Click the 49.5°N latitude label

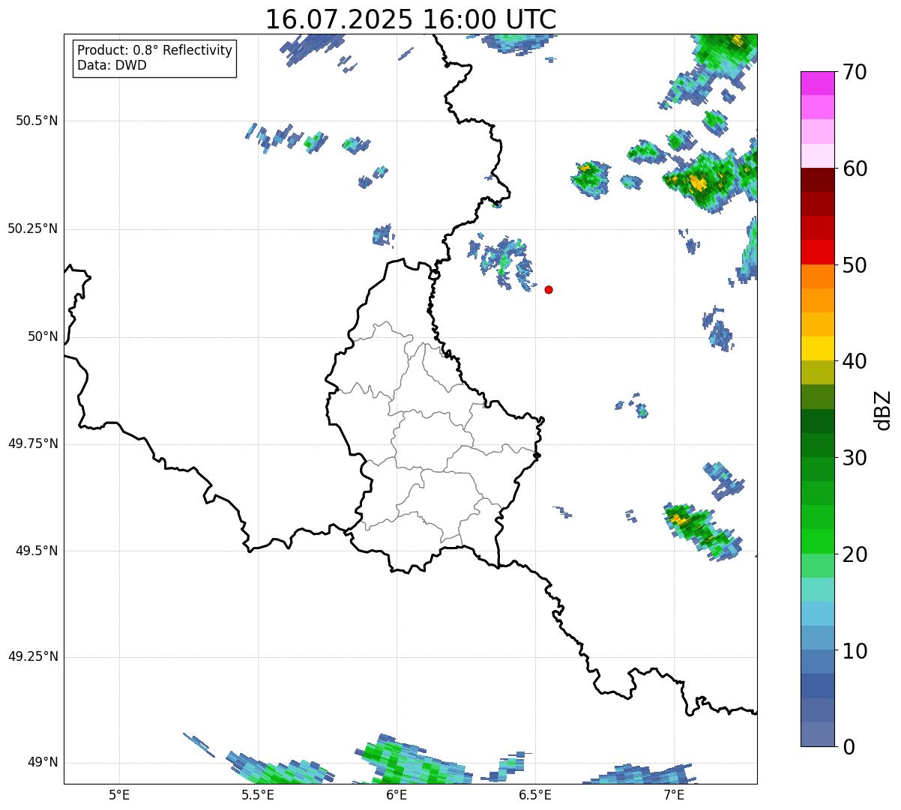click(37, 551)
